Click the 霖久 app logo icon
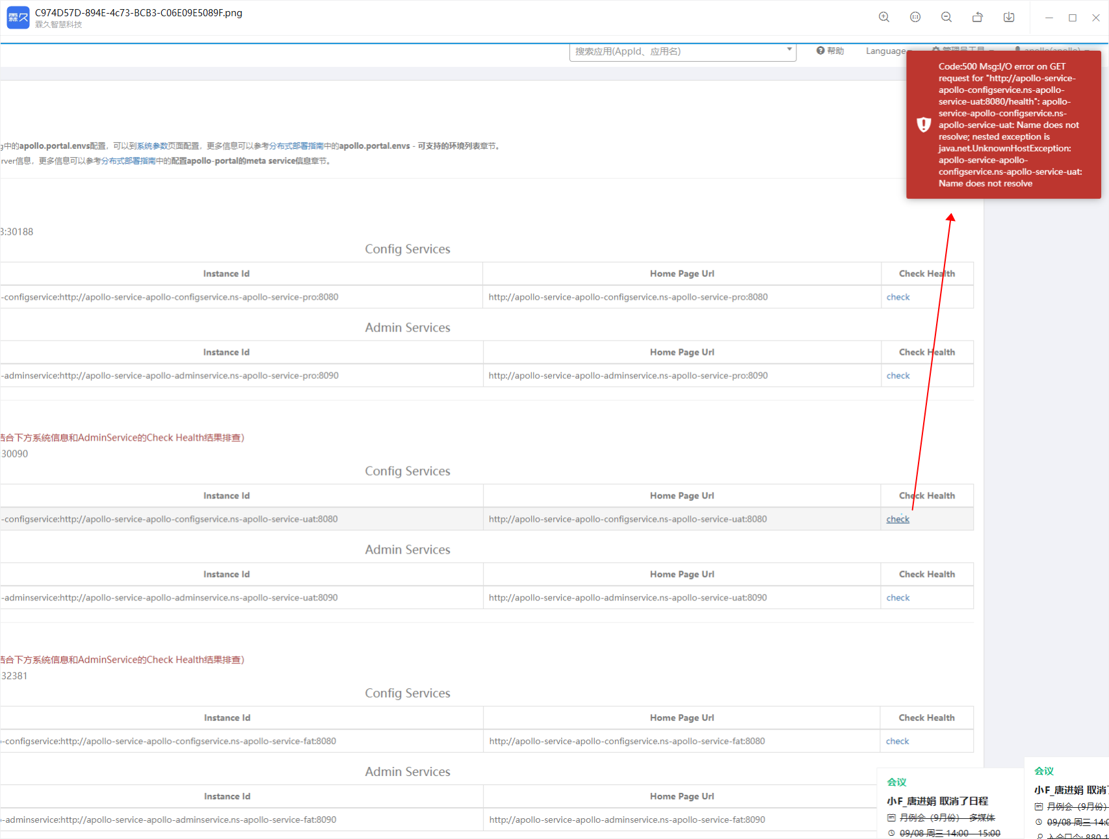The height and width of the screenshot is (839, 1109). pyautogui.click(x=18, y=17)
